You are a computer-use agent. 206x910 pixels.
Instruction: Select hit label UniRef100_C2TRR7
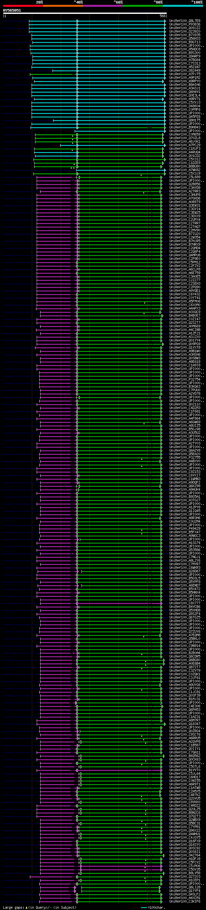pos(184,223)
